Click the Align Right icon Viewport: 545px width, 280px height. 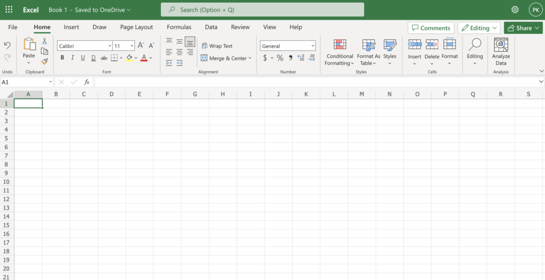(190, 52)
